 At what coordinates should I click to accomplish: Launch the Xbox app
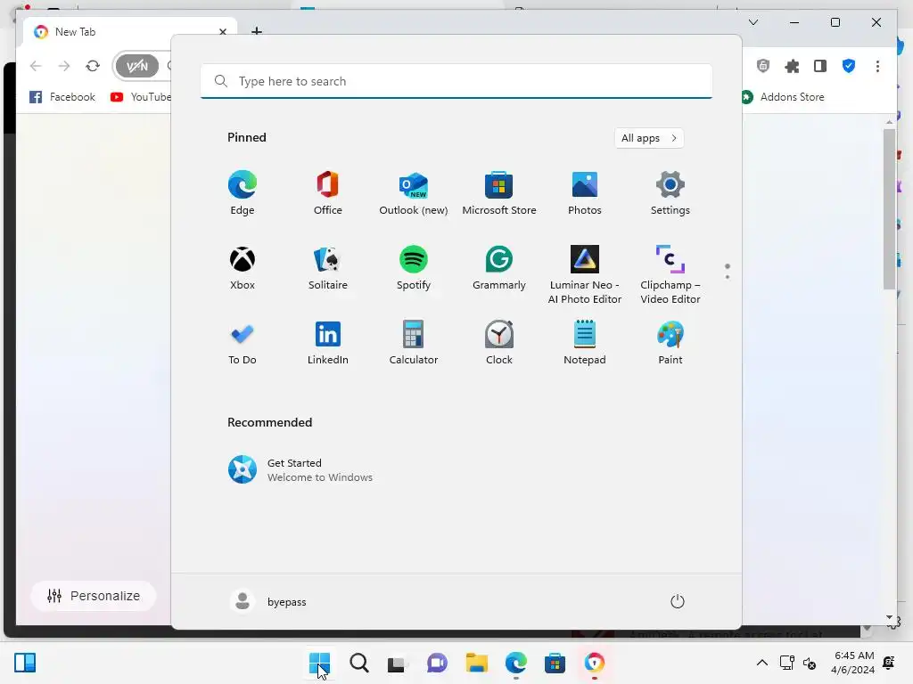click(x=243, y=268)
